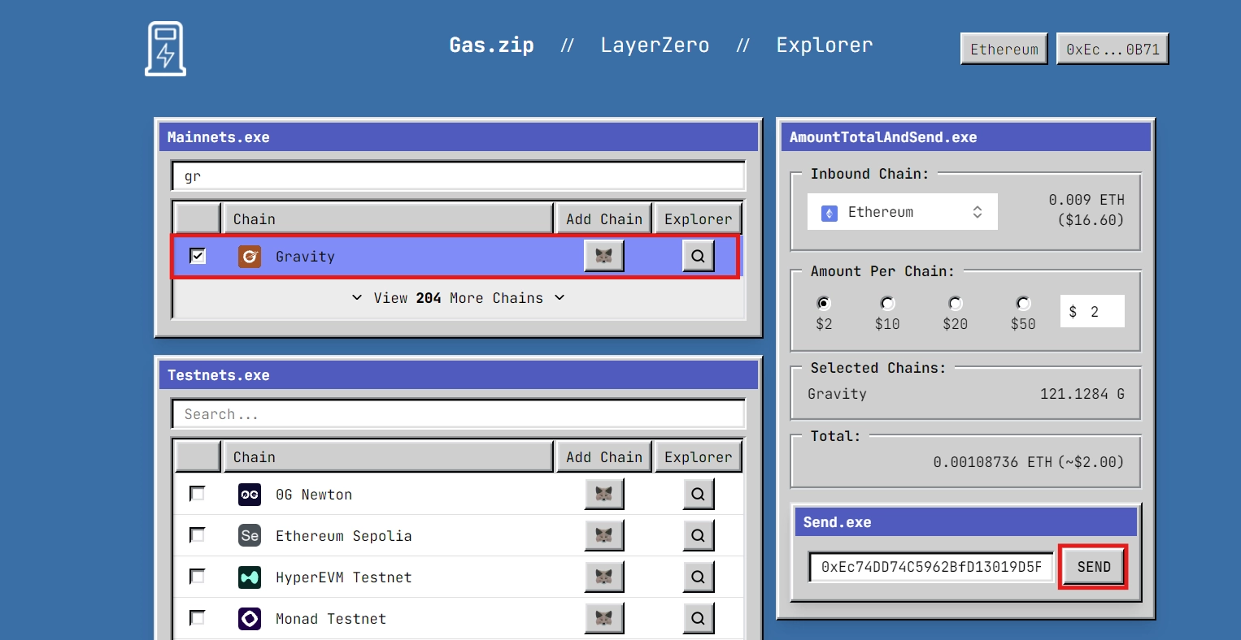Uncheck the Gravity chain checkbox

[x=198, y=257]
